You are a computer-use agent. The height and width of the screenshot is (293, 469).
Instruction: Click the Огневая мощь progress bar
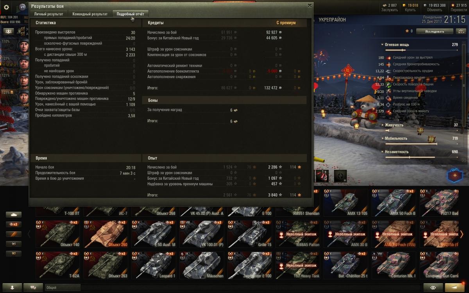(421, 50)
